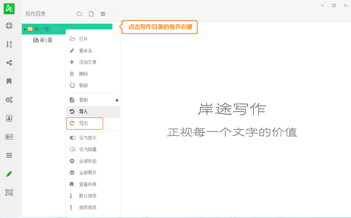This screenshot has height=218, width=351.
Task: Select 设为隐藏 in the context menu
Action: click(93, 149)
